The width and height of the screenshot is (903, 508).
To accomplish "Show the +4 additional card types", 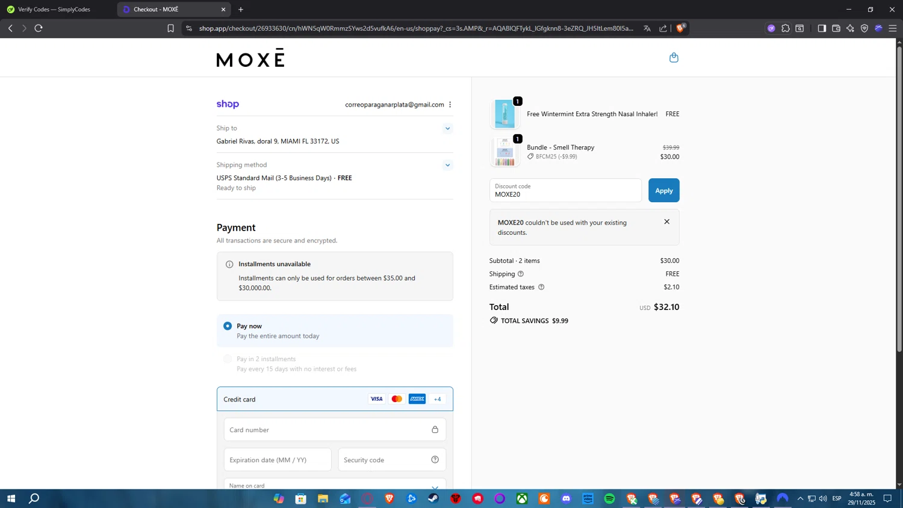I will click(438, 399).
